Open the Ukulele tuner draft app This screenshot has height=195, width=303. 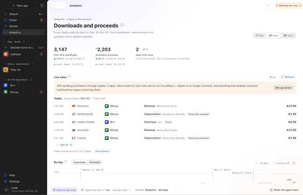[24, 47]
